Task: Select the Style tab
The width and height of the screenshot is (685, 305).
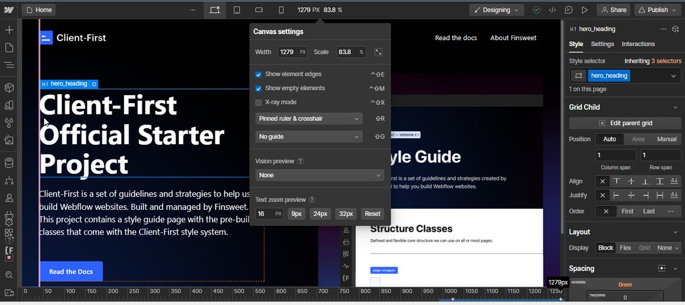Action: (576, 44)
